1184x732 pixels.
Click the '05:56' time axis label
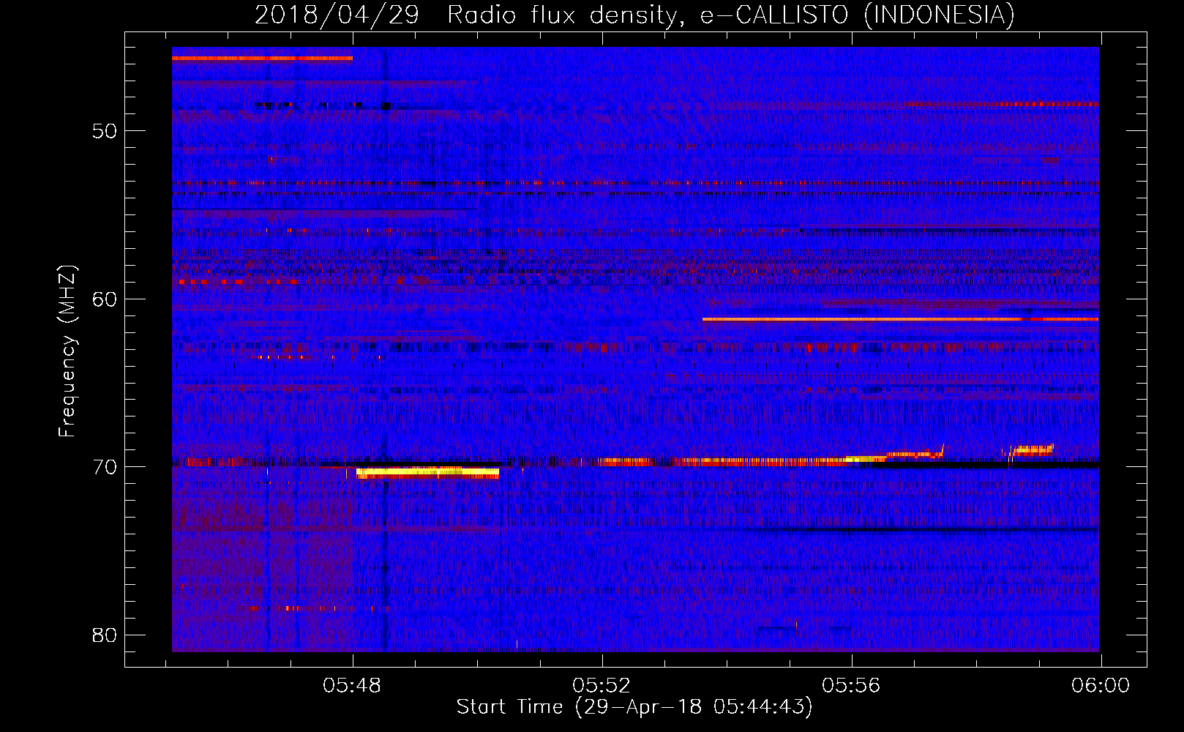pyautogui.click(x=851, y=686)
